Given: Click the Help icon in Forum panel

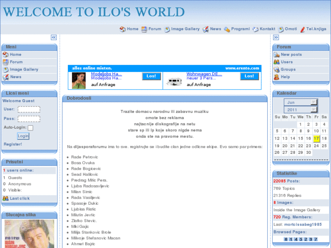Looking at the screenshot, I should (276, 77).
